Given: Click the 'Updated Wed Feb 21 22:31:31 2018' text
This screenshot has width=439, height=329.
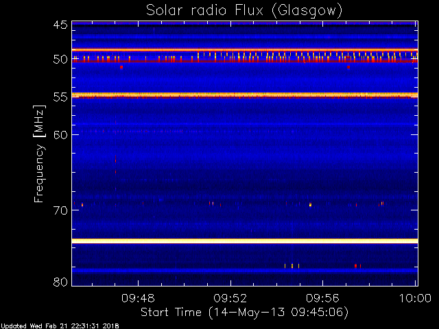Looking at the screenshot, I should (x=60, y=326).
